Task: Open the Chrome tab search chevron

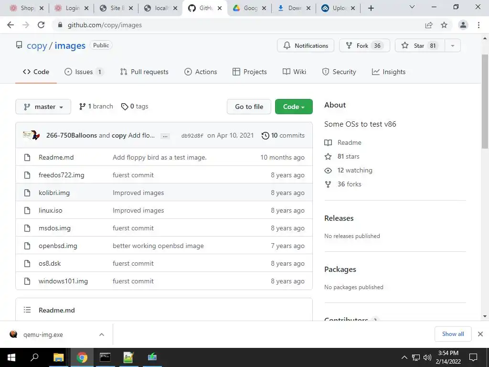Action: [412, 7]
